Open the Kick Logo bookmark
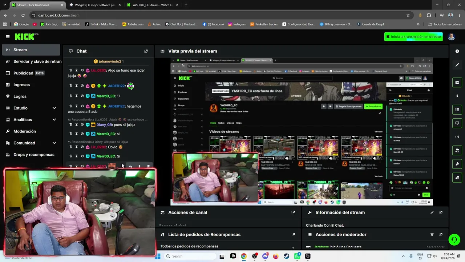 coord(49,24)
